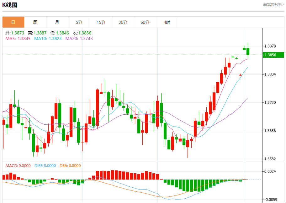
Task: Click the MA5: 1.3845 label
Action: (18, 39)
